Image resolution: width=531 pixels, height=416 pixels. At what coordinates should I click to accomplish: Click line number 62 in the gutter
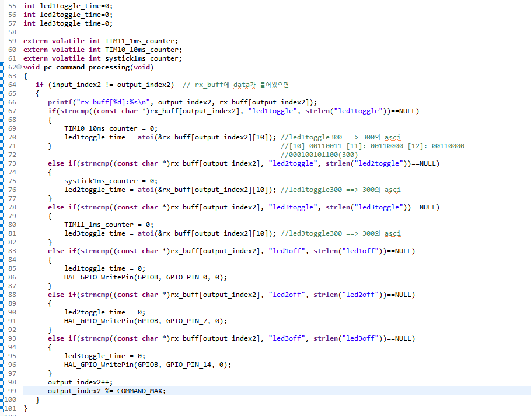(x=12, y=67)
